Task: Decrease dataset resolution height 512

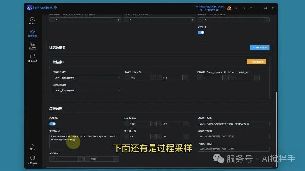Action: [159, 78]
